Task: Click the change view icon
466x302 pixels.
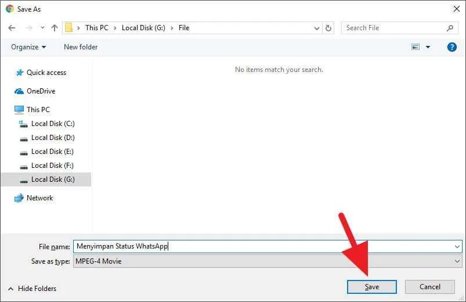Action: [x=416, y=47]
